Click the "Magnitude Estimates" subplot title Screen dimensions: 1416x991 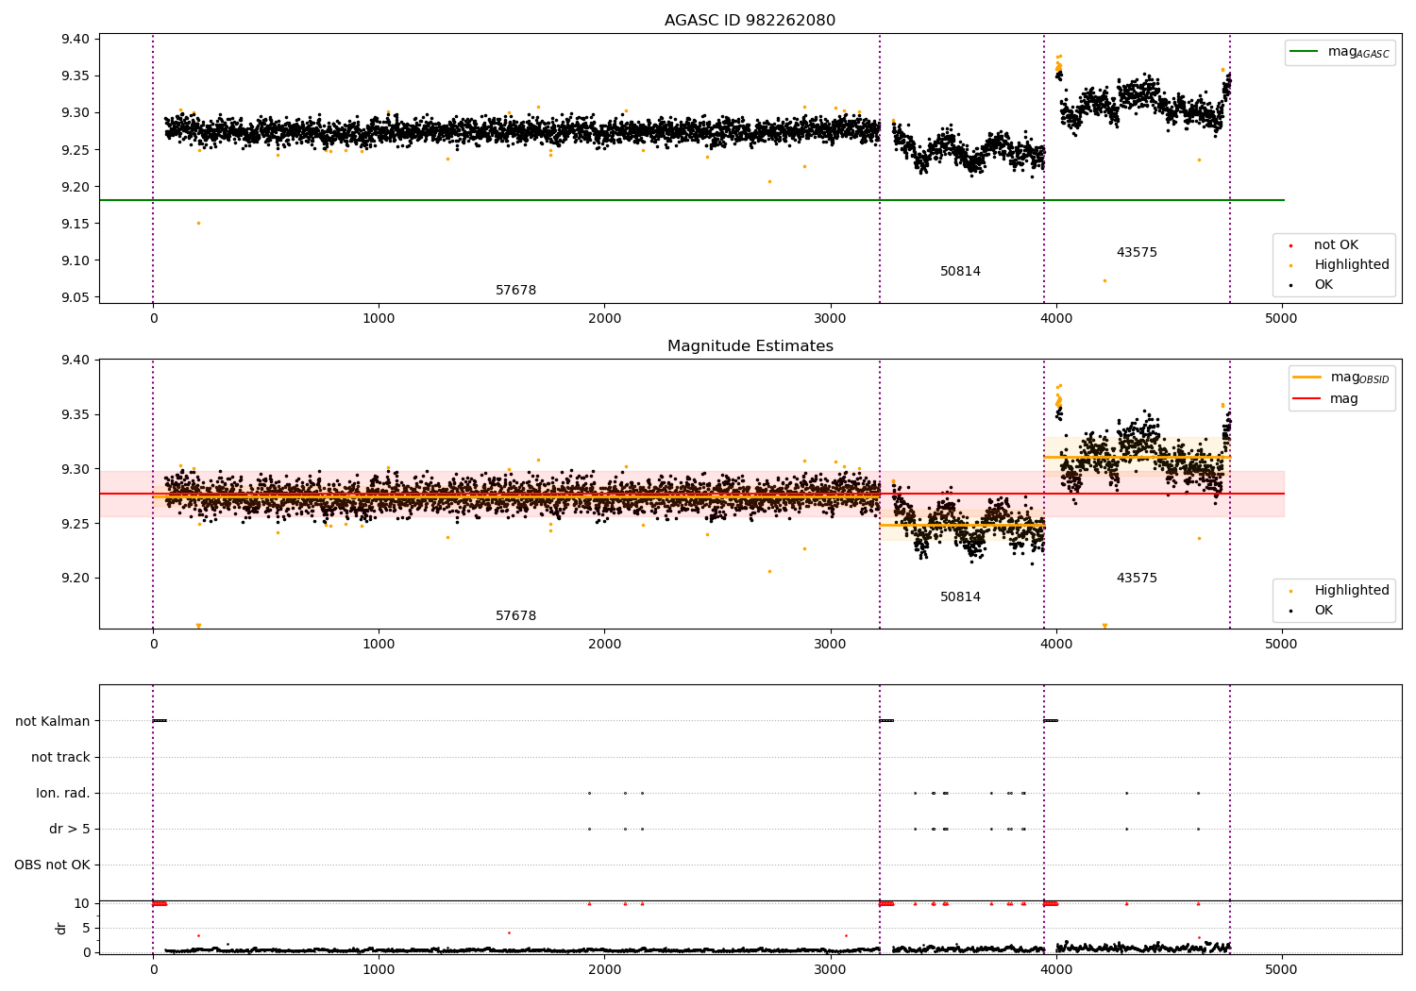click(x=750, y=346)
